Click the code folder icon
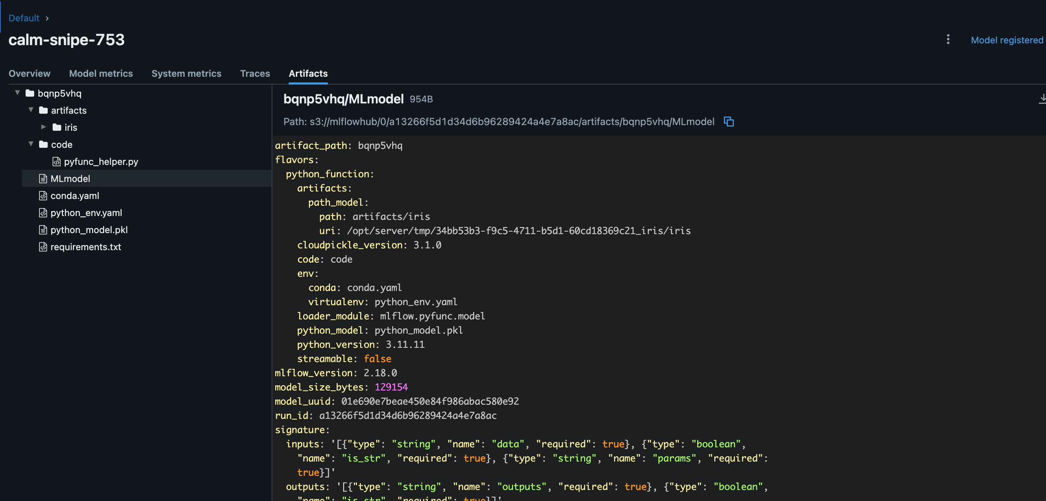Screen dimensions: 1046x501 tap(43, 144)
